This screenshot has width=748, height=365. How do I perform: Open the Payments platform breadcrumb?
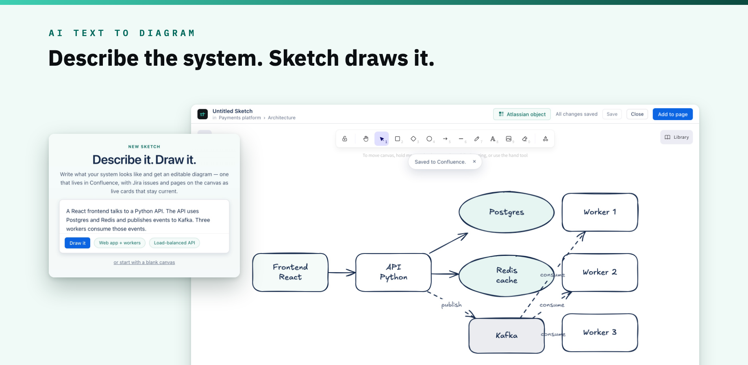pos(240,118)
